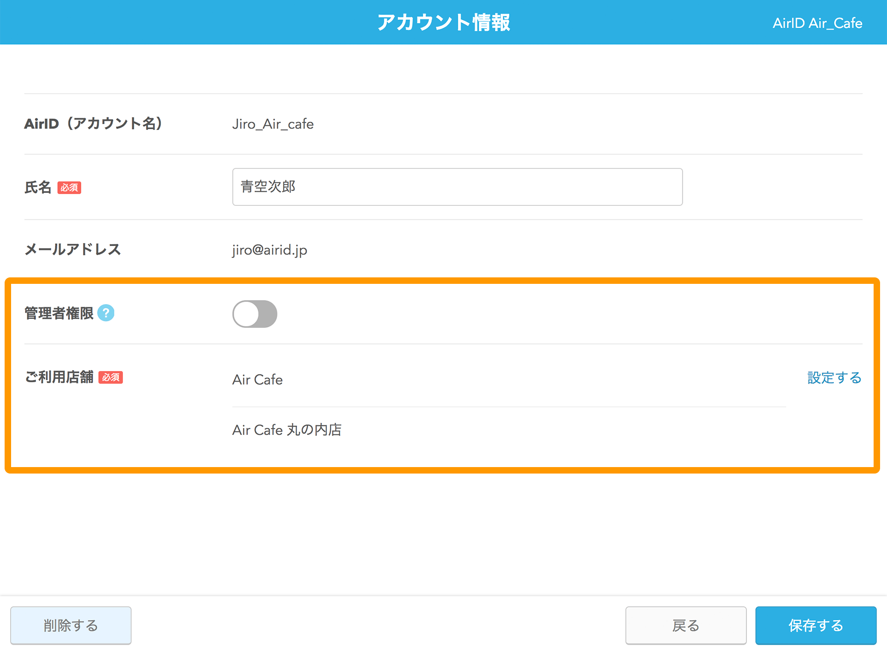Viewport: 887px width, 654px height.
Task: Click the 保存する button
Action: tap(816, 625)
